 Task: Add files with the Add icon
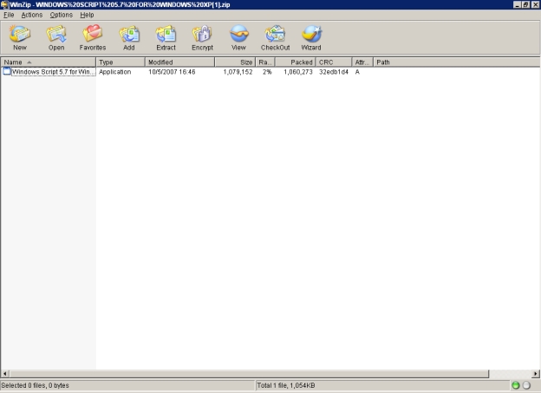pos(129,37)
